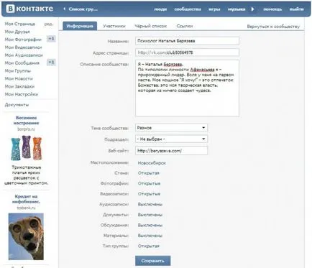Switch to the Чёрный список tab
312x268 pixels.
(150, 26)
